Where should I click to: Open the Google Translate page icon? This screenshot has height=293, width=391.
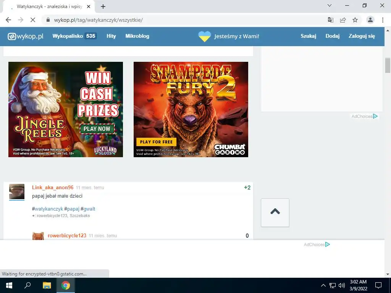tap(331, 20)
